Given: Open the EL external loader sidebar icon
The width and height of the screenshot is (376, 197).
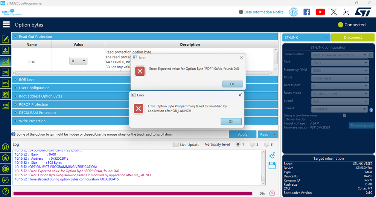Looking at the screenshot, I should (5, 169).
